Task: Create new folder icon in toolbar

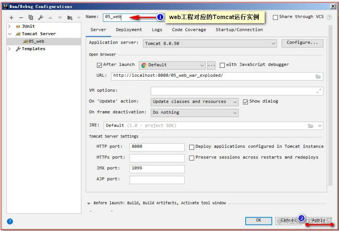Action: tap(70, 18)
